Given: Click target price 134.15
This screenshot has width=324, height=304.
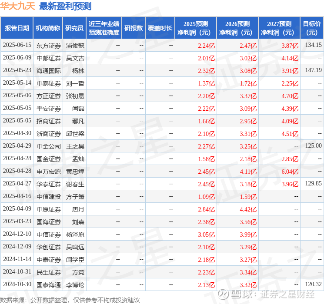Looking at the screenshot, I should click(x=313, y=45).
